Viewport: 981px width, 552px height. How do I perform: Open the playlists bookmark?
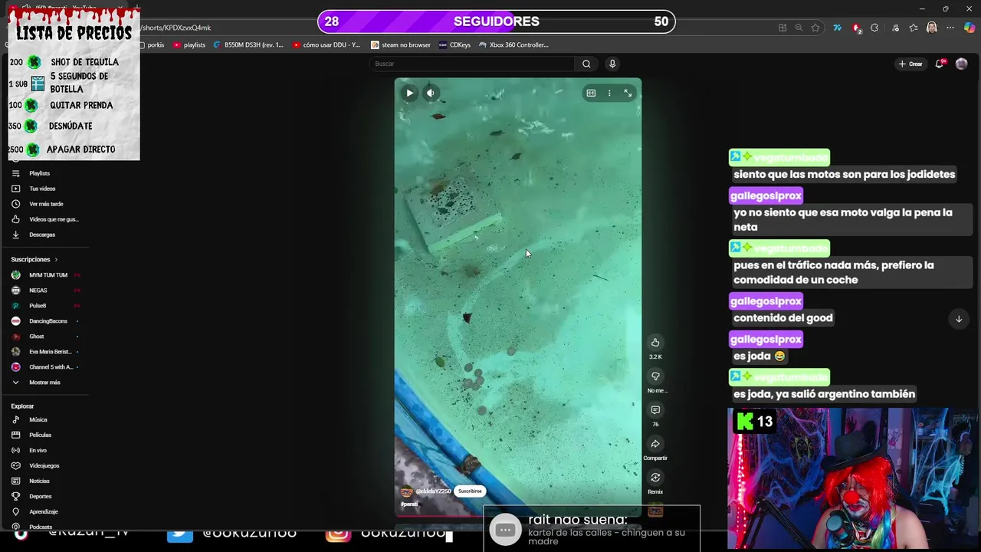(189, 45)
